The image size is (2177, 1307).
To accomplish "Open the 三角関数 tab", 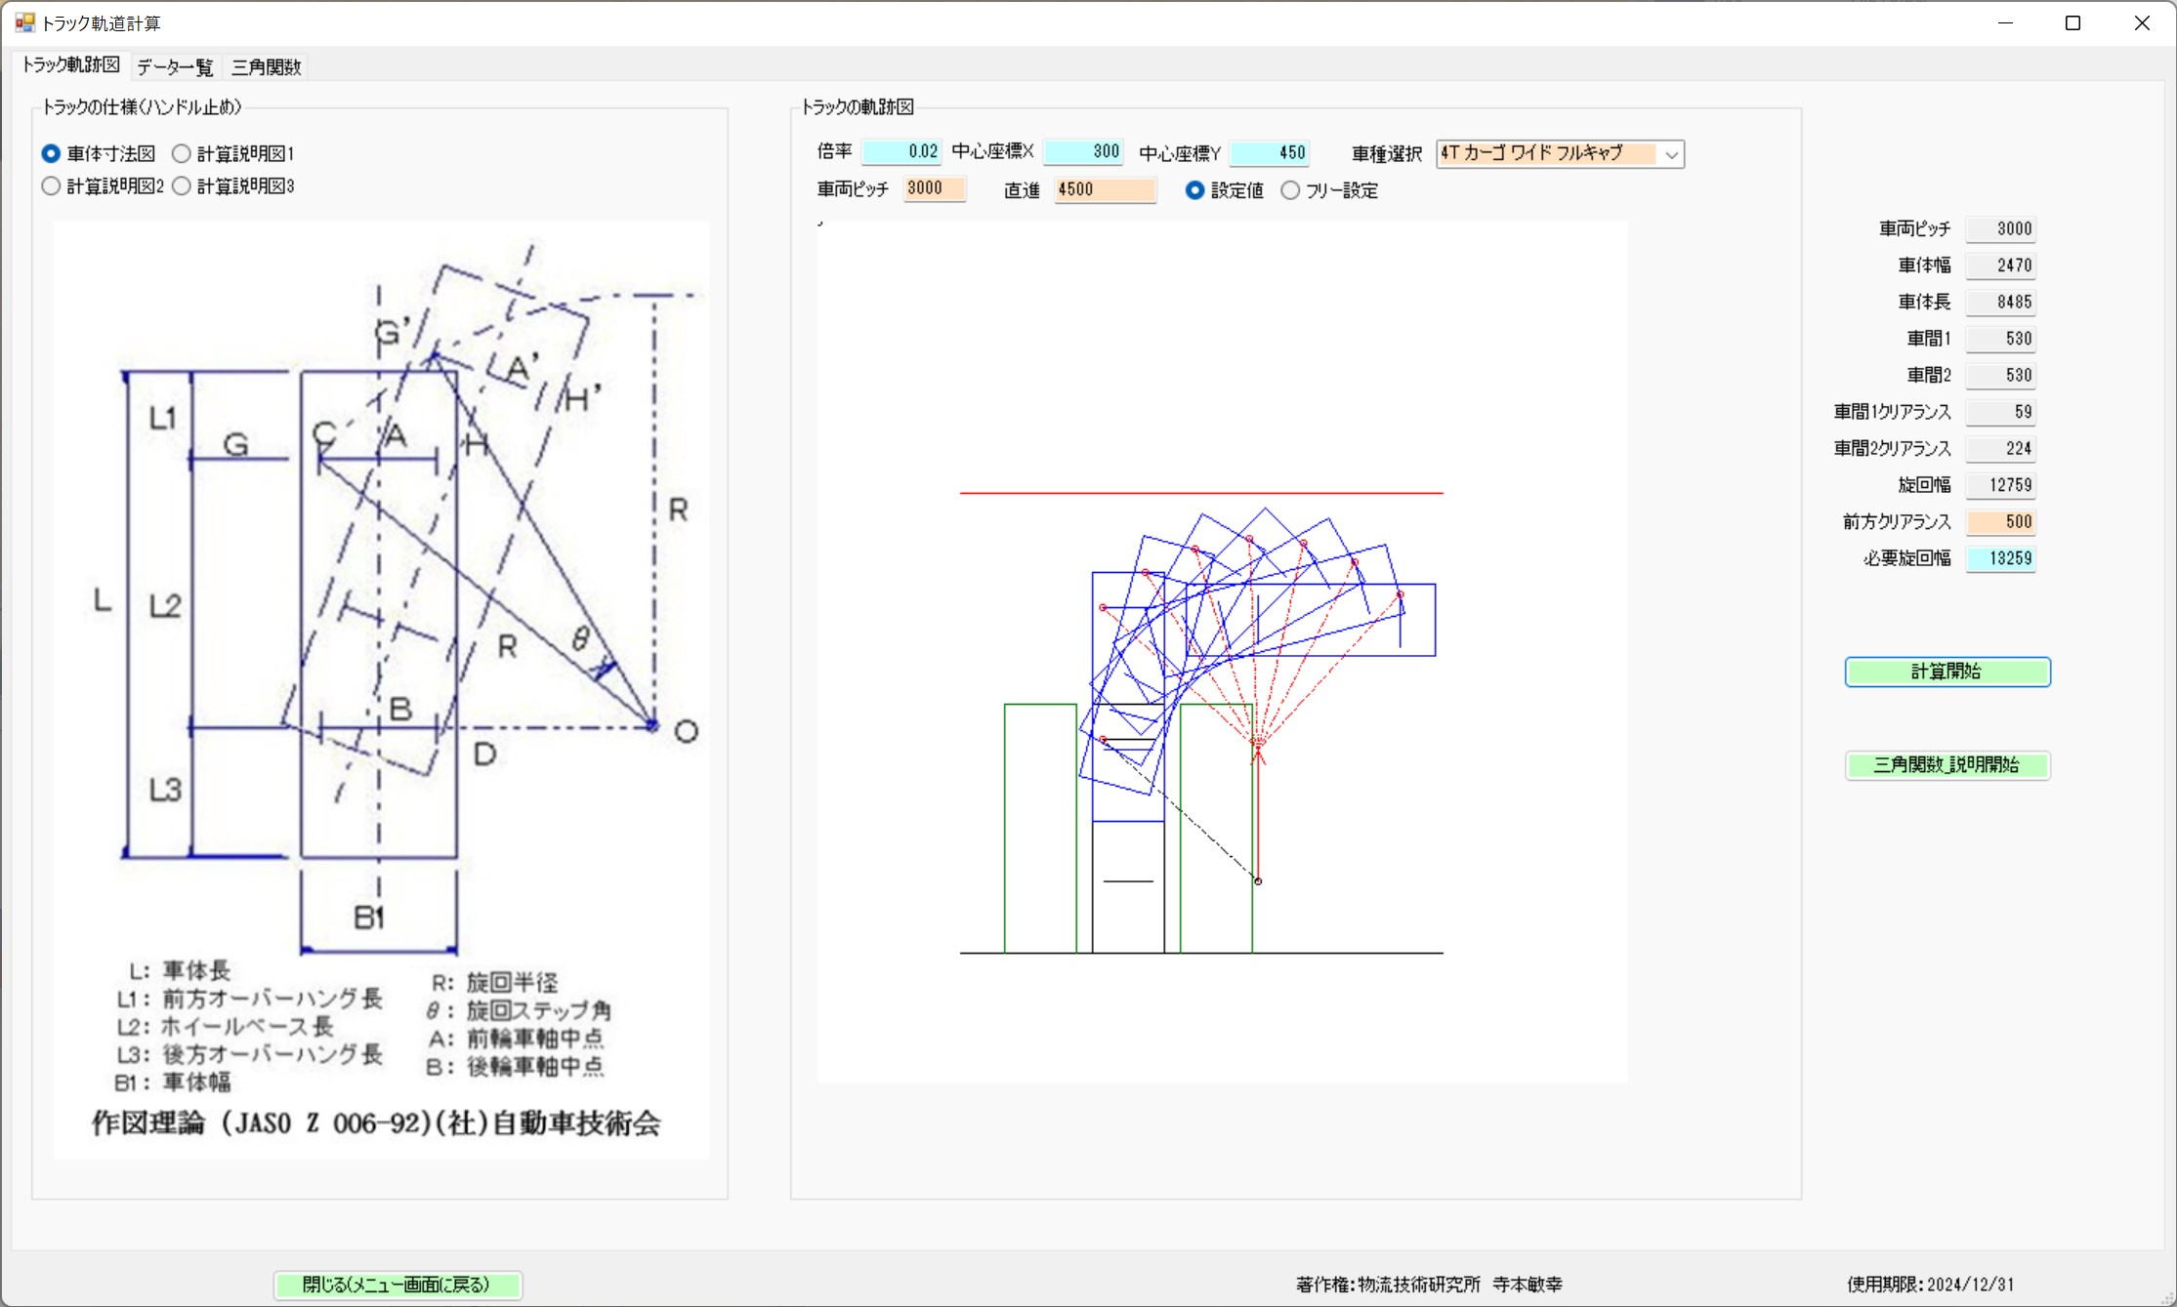I will point(266,67).
